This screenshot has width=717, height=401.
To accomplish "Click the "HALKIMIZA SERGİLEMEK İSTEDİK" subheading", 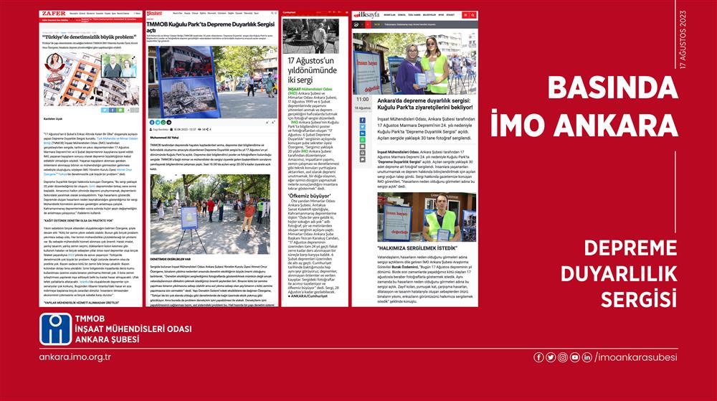I will click(x=417, y=248).
